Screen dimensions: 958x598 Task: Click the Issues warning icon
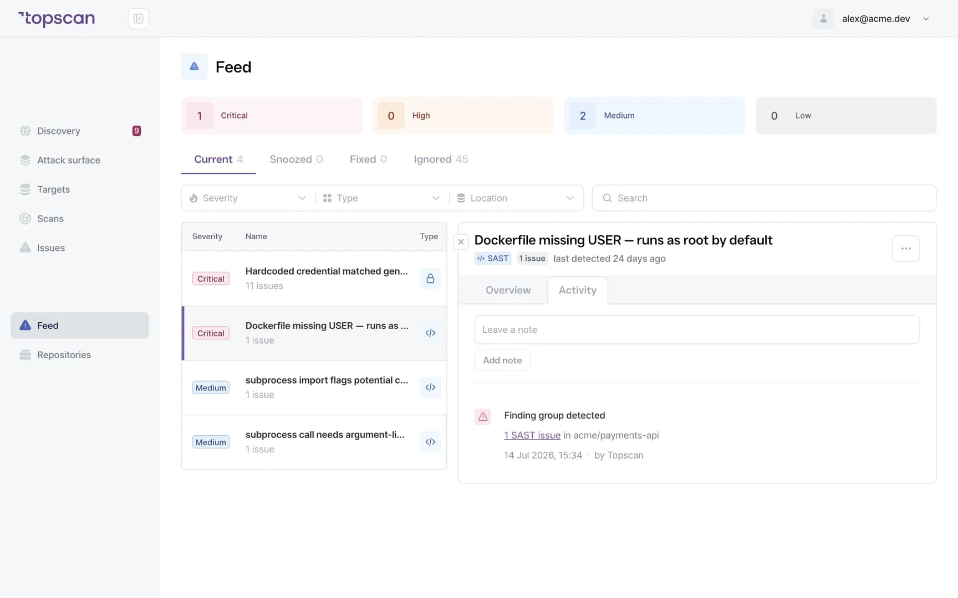(25, 248)
